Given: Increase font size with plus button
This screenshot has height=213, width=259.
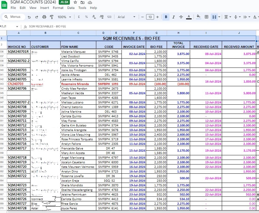Looking at the screenshot, I should (x=157, y=17).
